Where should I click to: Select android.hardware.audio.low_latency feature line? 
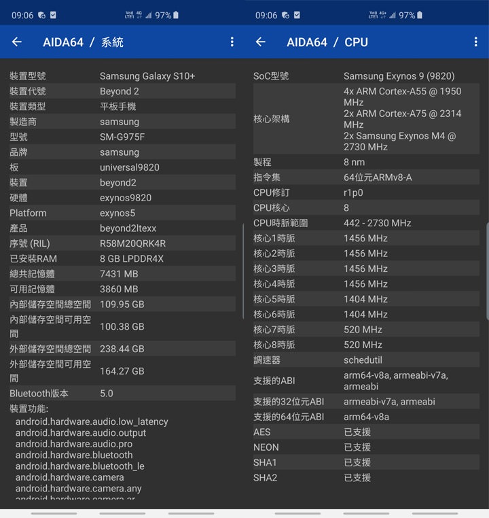(x=92, y=421)
